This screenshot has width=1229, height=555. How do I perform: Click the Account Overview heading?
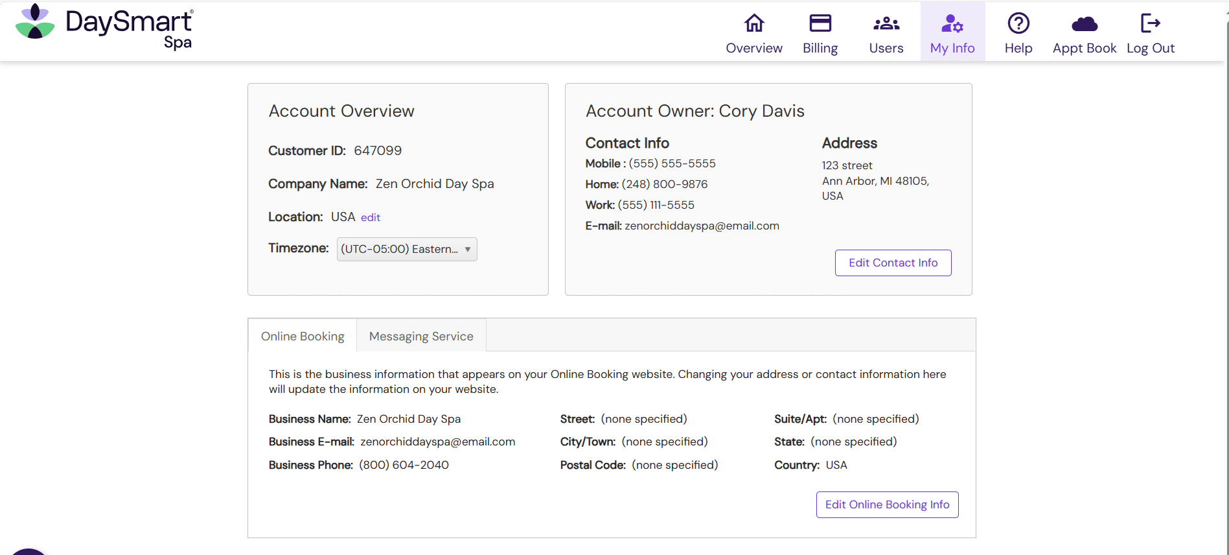(x=341, y=111)
